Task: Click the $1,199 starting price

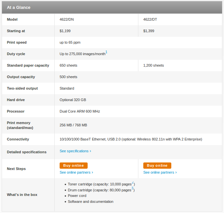Action: click(65, 31)
